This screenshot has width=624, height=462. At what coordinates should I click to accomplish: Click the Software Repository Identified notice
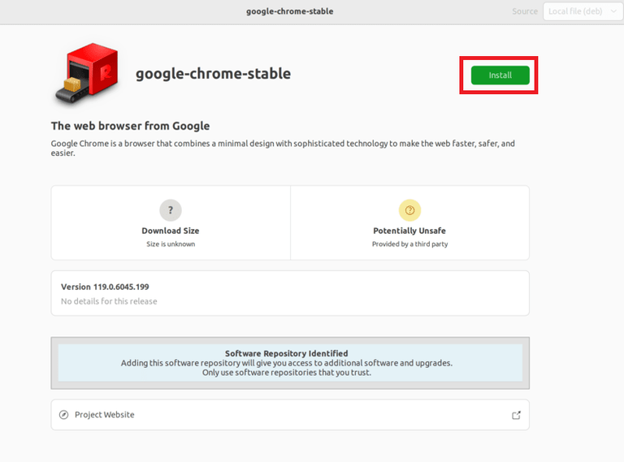coord(290,363)
